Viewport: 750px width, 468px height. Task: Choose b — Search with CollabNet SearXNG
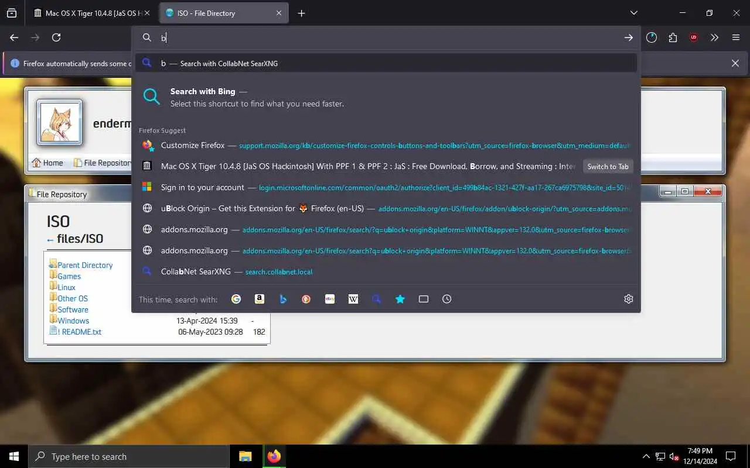point(386,63)
